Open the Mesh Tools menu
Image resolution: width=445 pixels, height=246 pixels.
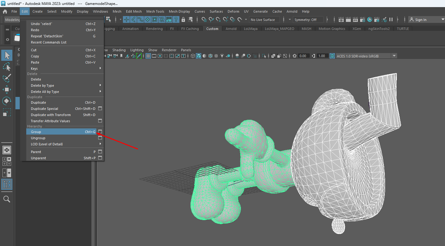click(155, 11)
